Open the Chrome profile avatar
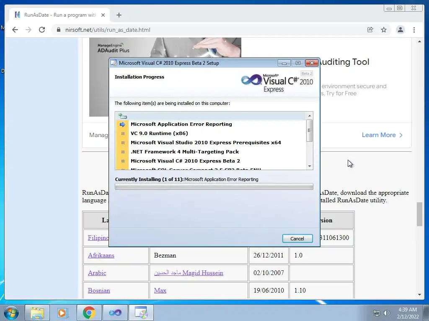This screenshot has height=321, width=429. [x=400, y=30]
